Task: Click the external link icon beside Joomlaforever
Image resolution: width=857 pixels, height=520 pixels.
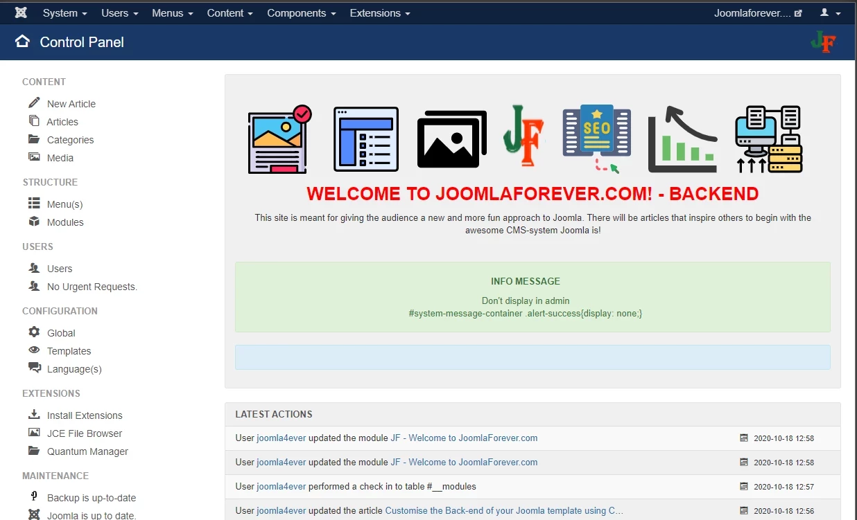Action: coord(798,13)
